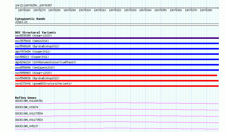Open dgv824e214 (1000GenomesConsortiumPhase3) label

coord(46,62)
